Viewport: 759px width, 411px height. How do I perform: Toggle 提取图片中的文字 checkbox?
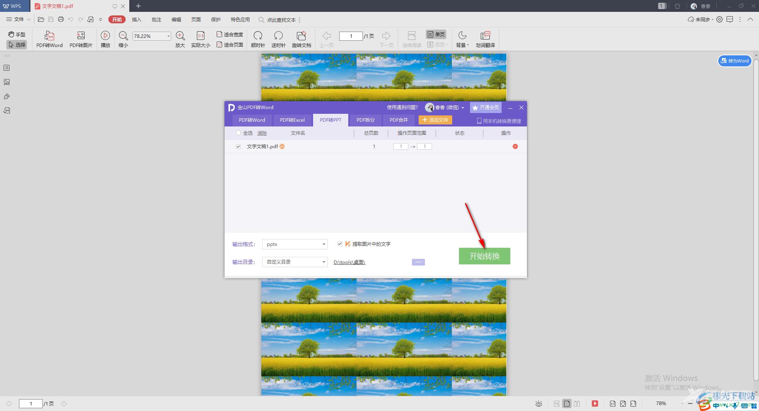pyautogui.click(x=340, y=244)
